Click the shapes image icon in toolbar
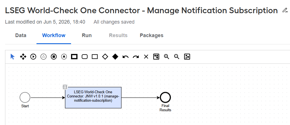The height and width of the screenshot is (125, 290). pyautogui.click(x=187, y=57)
